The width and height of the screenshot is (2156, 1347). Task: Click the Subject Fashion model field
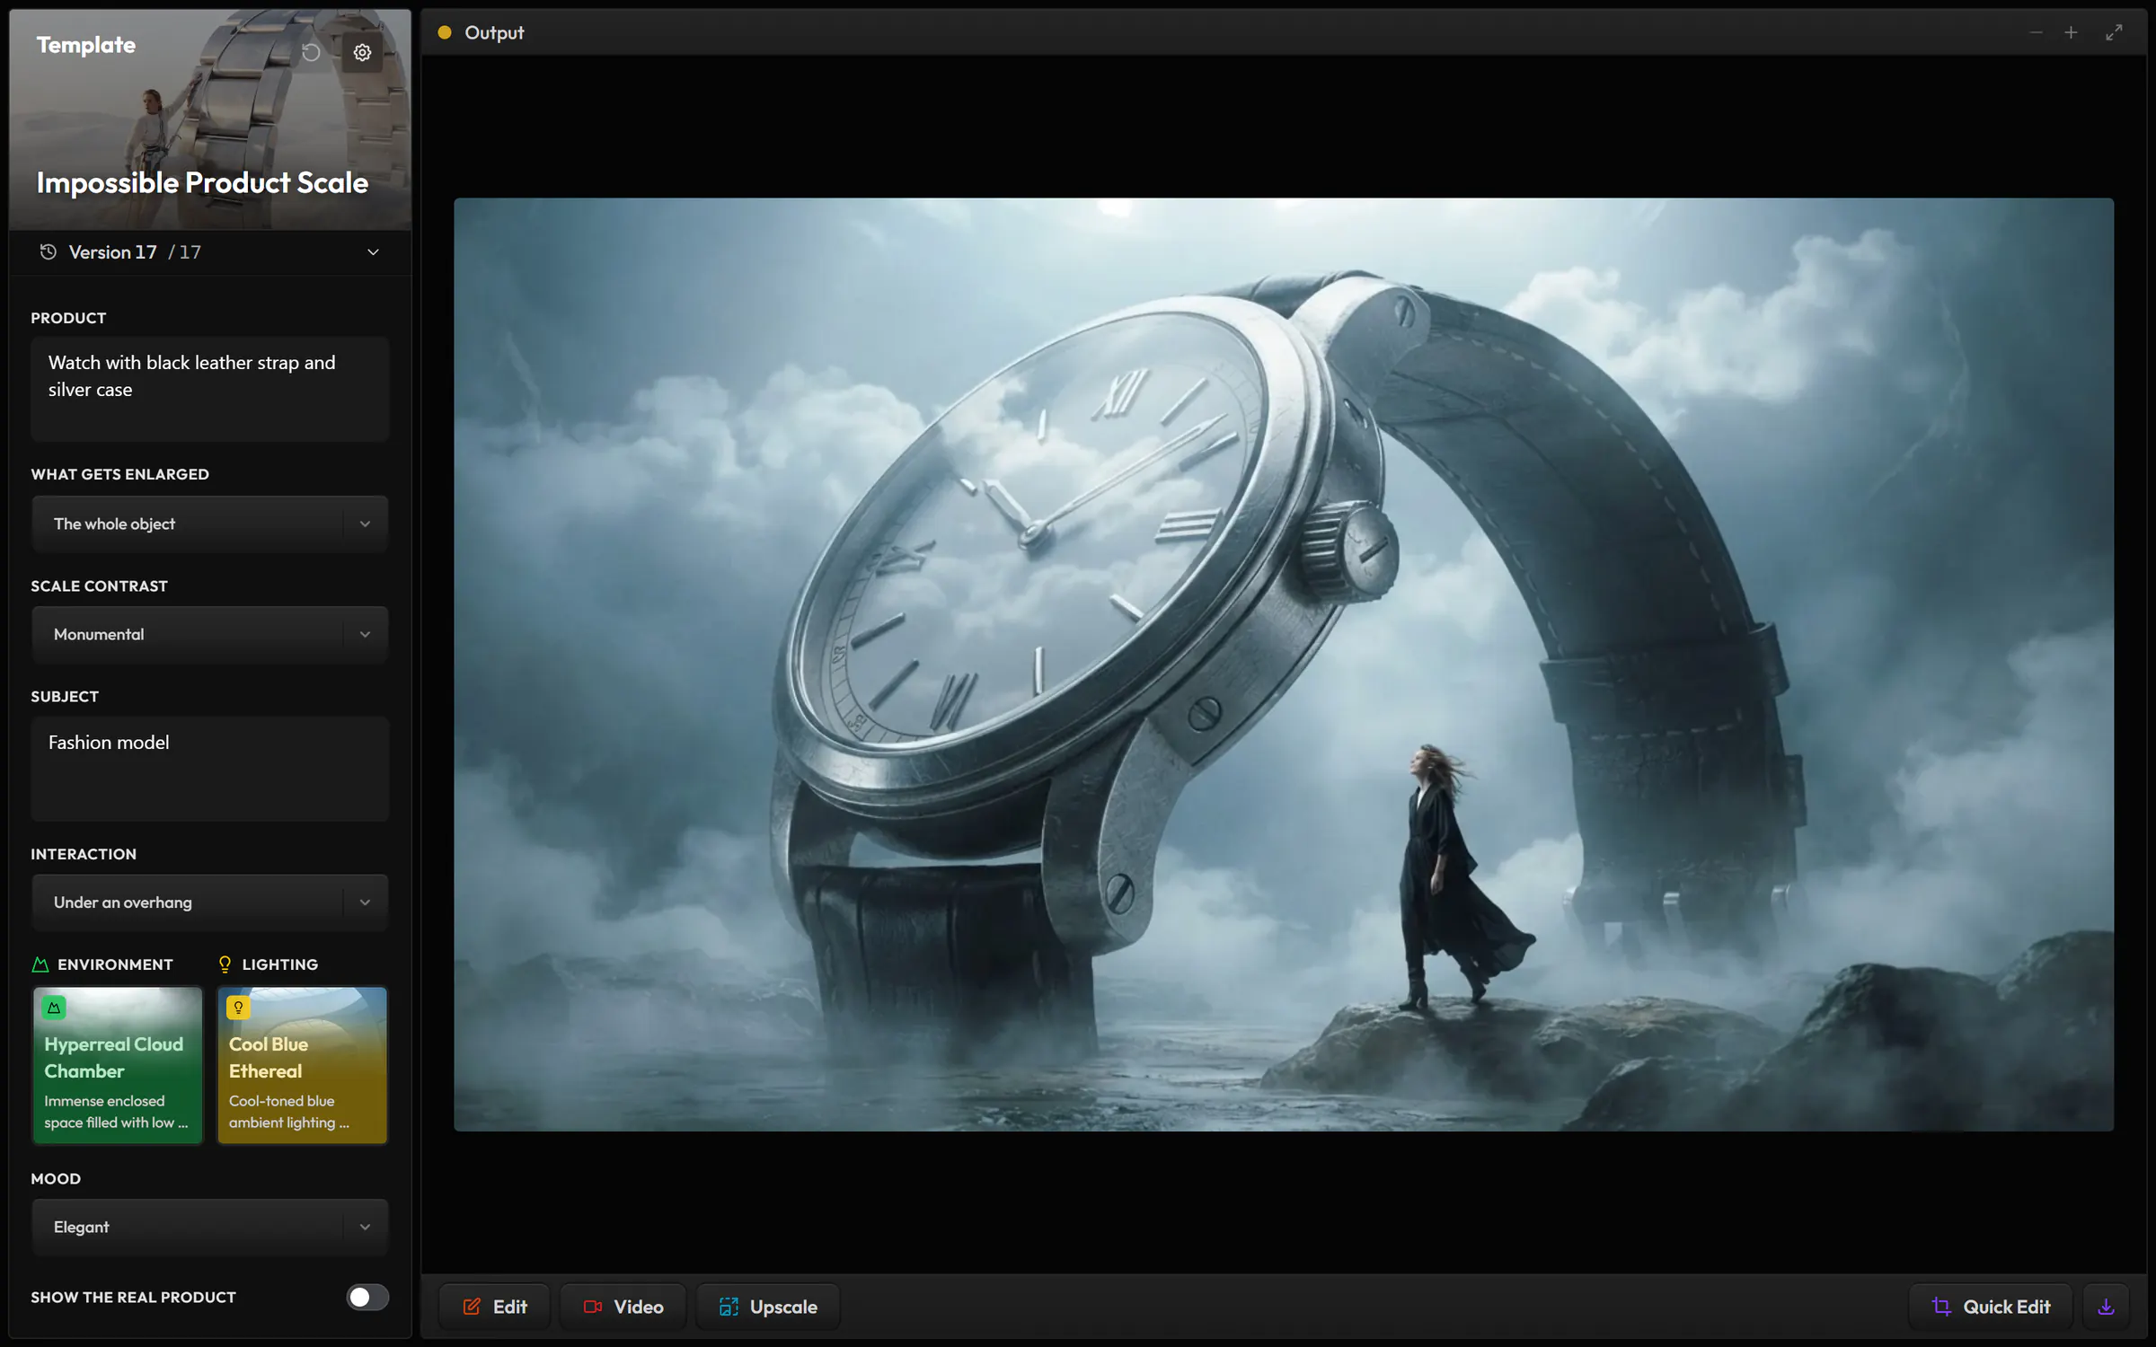click(209, 769)
